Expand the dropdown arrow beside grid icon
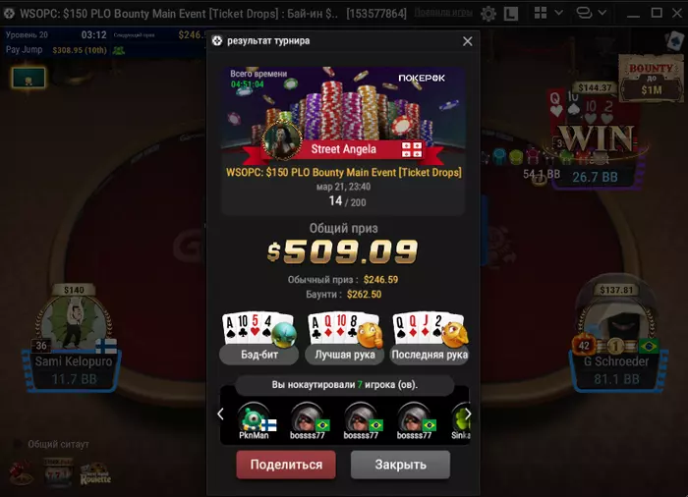Viewport: 688px width, 497px height. click(x=558, y=13)
